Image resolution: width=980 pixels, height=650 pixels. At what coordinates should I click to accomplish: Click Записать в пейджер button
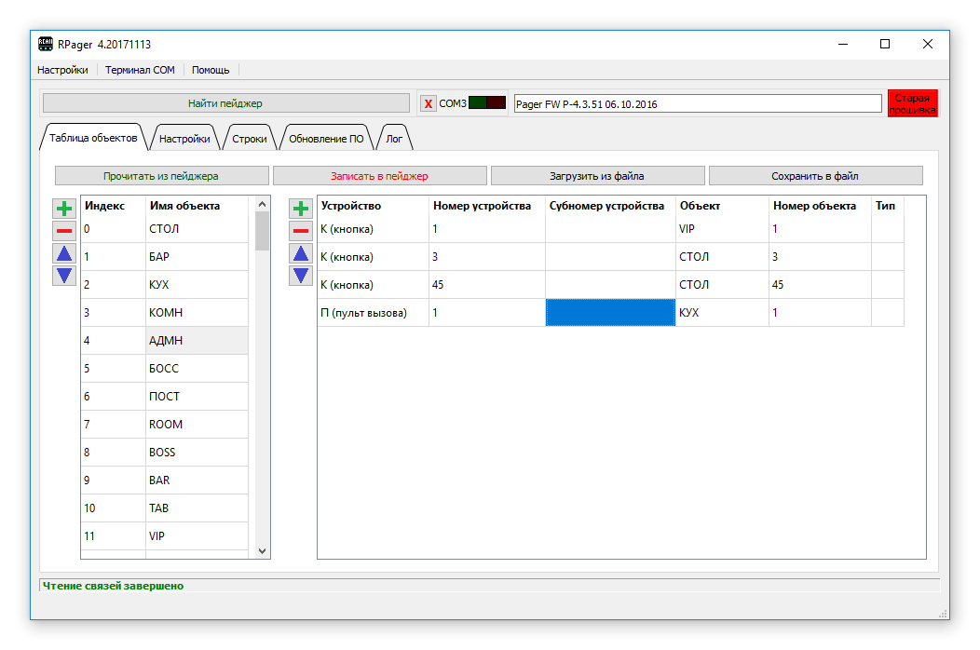tap(379, 176)
